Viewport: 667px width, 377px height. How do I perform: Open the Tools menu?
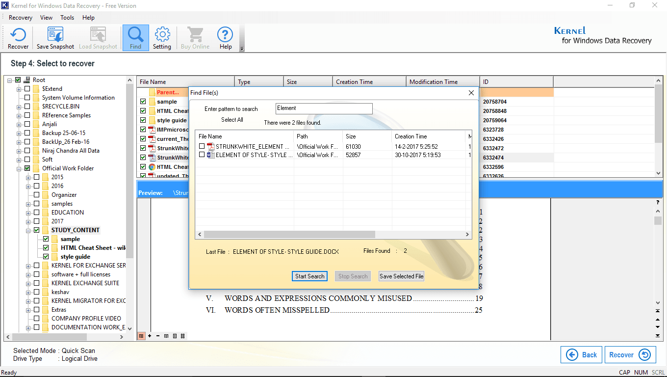tap(67, 18)
